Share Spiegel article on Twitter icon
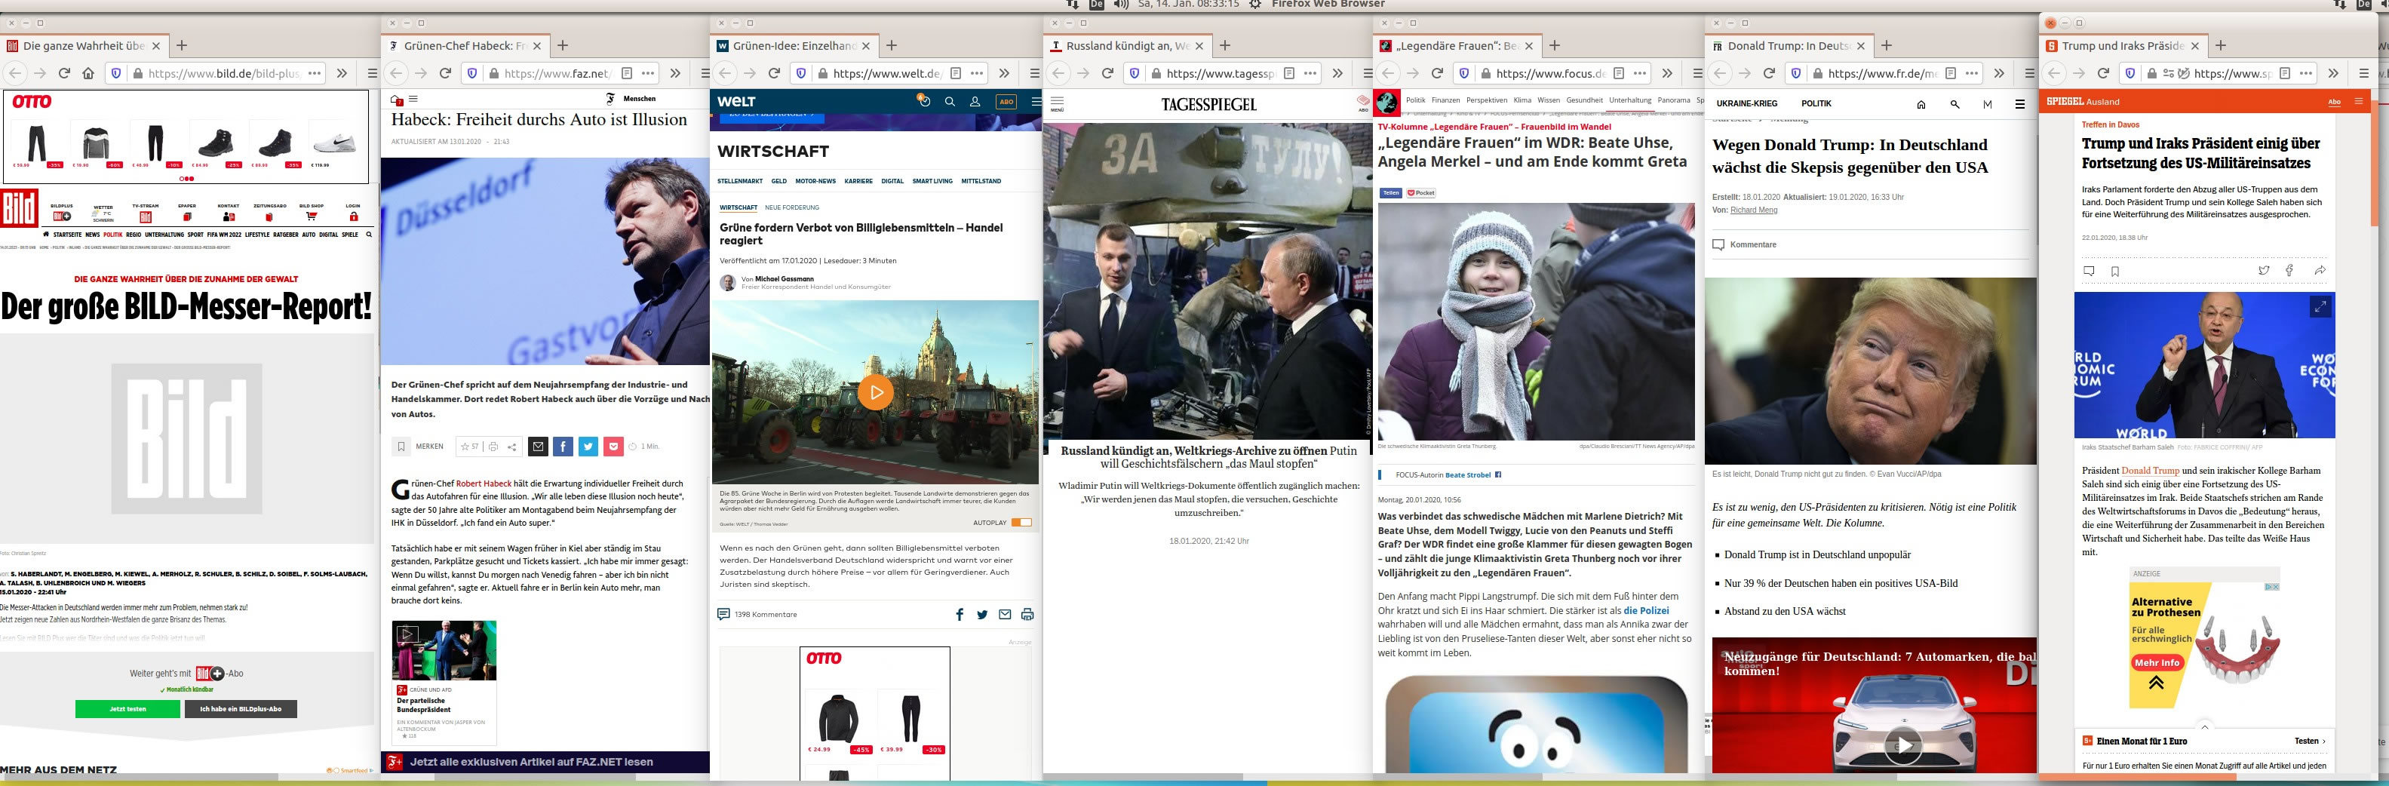Viewport: 2389px width, 786px height. (x=2264, y=271)
